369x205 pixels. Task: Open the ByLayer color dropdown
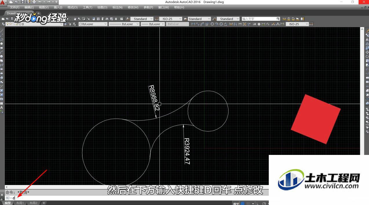[x=93, y=24]
